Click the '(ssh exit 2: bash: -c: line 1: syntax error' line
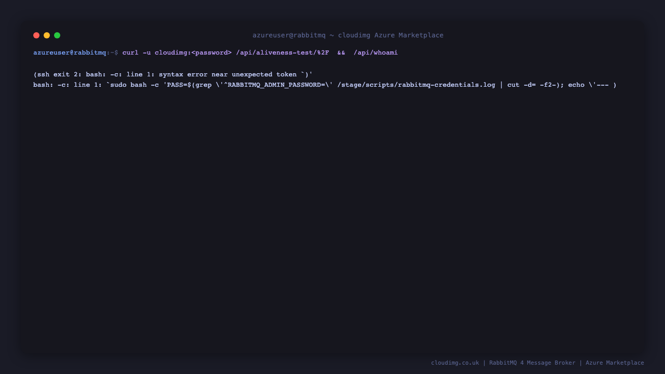This screenshot has height=374, width=665. (173, 75)
